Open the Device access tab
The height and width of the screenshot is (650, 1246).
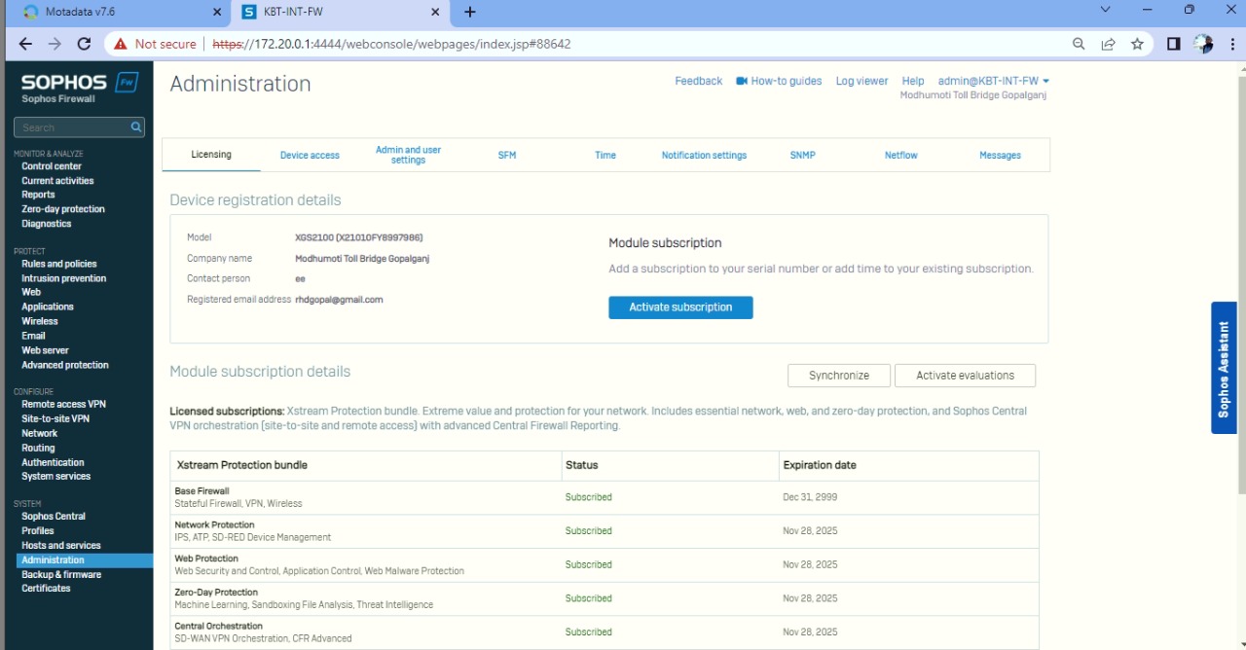pos(310,156)
